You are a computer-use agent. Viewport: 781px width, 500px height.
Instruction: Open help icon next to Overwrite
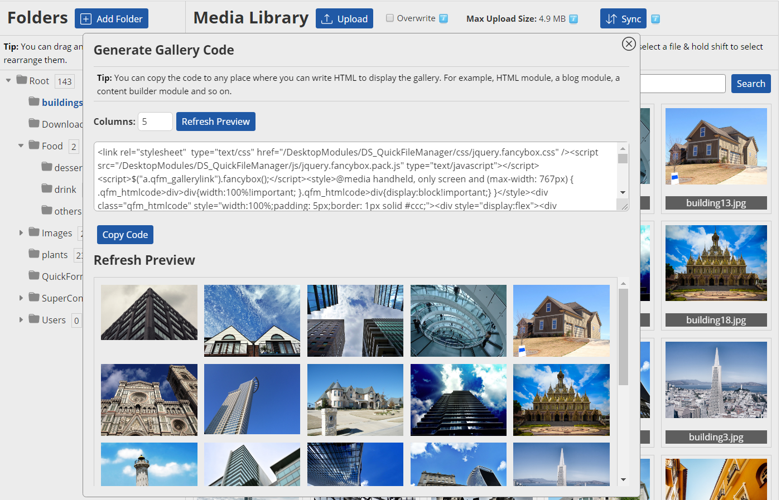click(443, 18)
